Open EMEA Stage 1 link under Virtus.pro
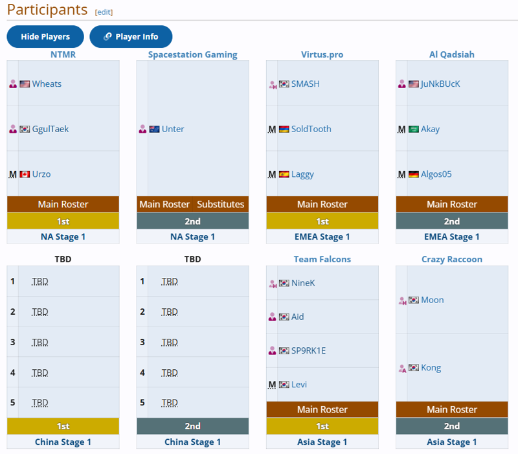This screenshot has width=518, height=454. tap(322, 237)
